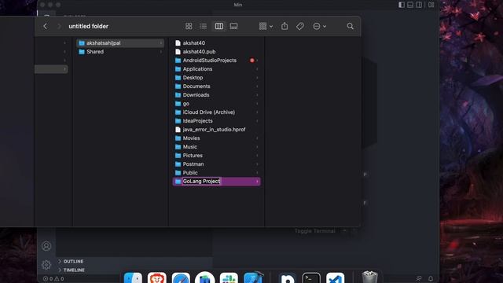The width and height of the screenshot is (503, 283).
Task: Expand the Shared folder chevron
Action: [161, 52]
